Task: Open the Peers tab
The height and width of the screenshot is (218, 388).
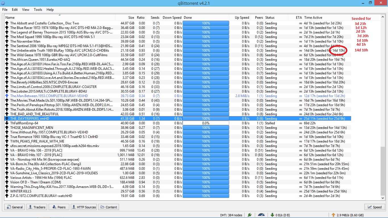Action: coord(59,207)
